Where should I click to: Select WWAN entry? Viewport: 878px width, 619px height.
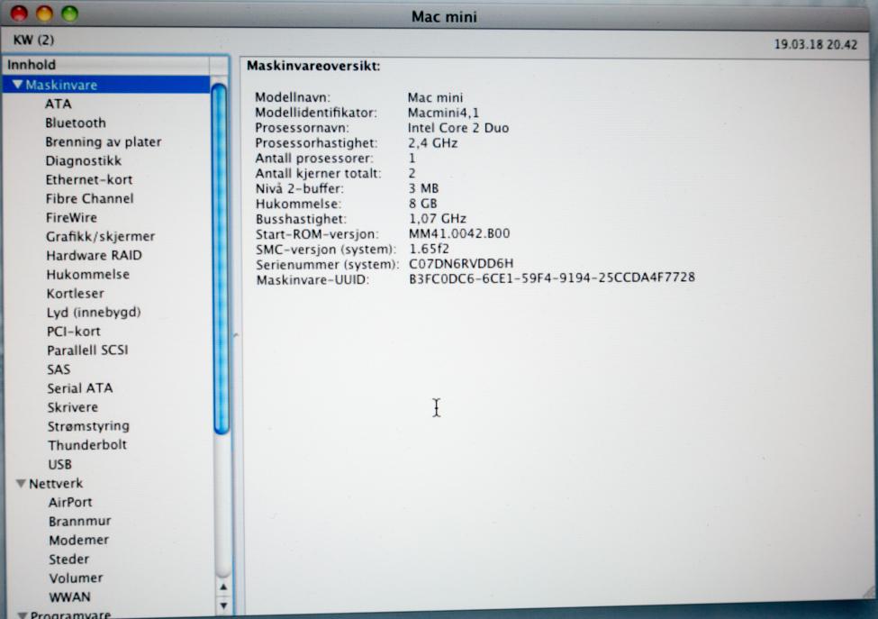click(70, 597)
